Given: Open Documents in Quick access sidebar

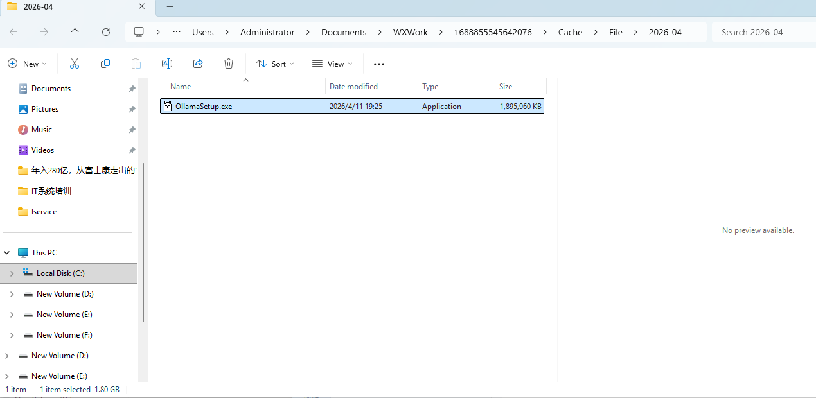Looking at the screenshot, I should (51, 89).
